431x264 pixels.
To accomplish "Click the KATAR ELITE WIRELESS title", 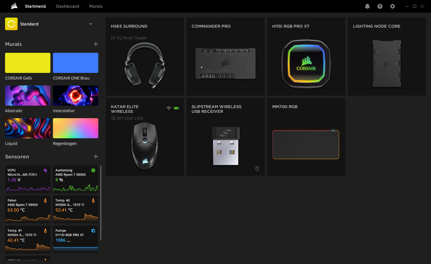I will tap(125, 109).
